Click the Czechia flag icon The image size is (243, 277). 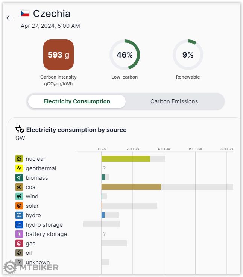click(25, 14)
